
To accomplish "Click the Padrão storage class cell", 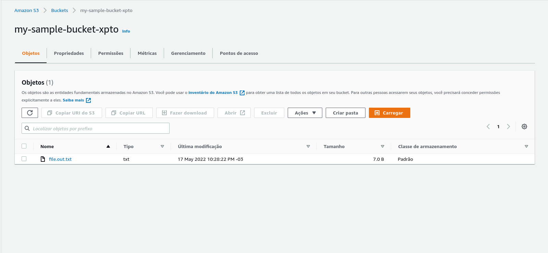I will [406, 159].
